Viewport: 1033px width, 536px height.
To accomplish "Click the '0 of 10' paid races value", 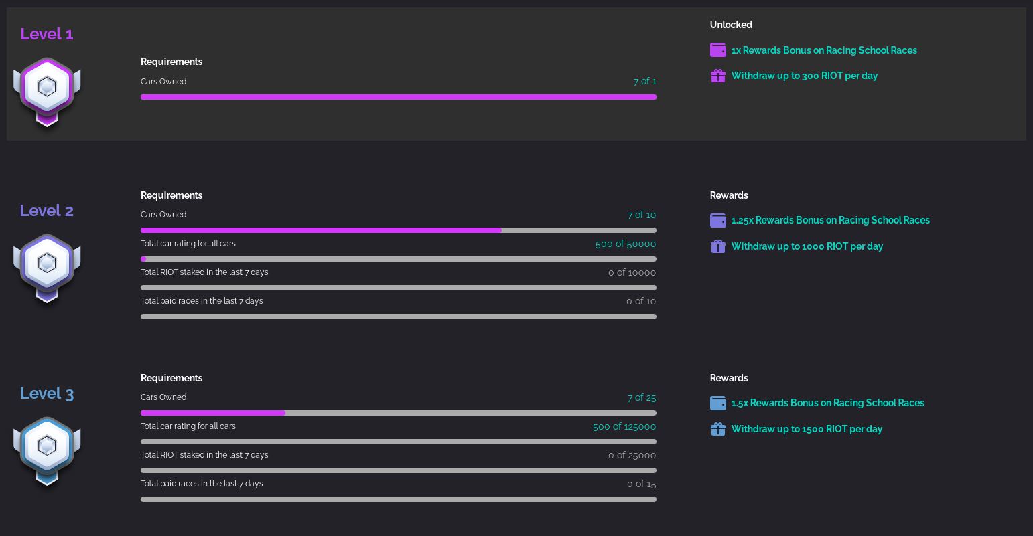I will click(641, 301).
